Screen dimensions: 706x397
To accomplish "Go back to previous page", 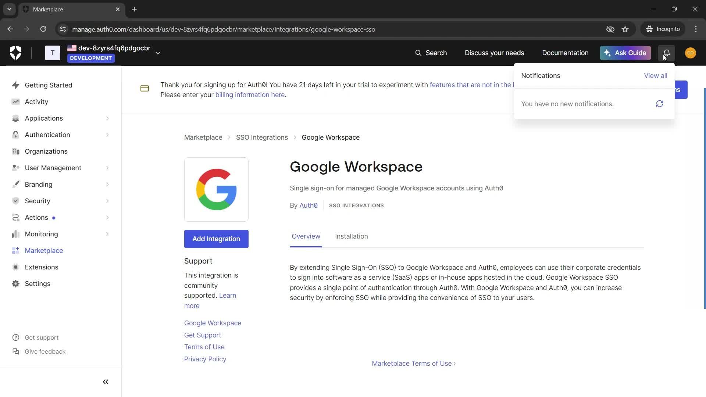I will [10, 29].
